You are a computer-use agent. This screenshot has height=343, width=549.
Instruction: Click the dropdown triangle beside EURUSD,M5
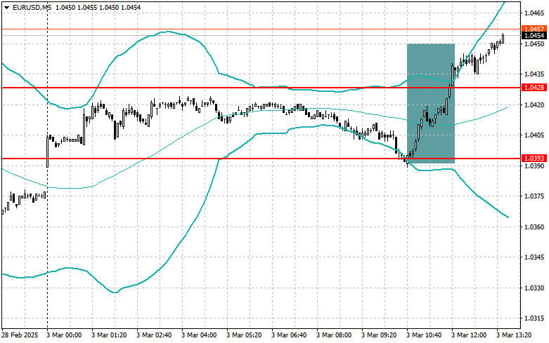(x=6, y=7)
